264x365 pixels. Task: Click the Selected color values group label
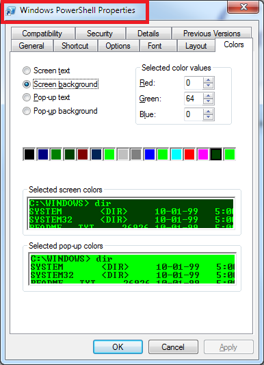point(176,68)
